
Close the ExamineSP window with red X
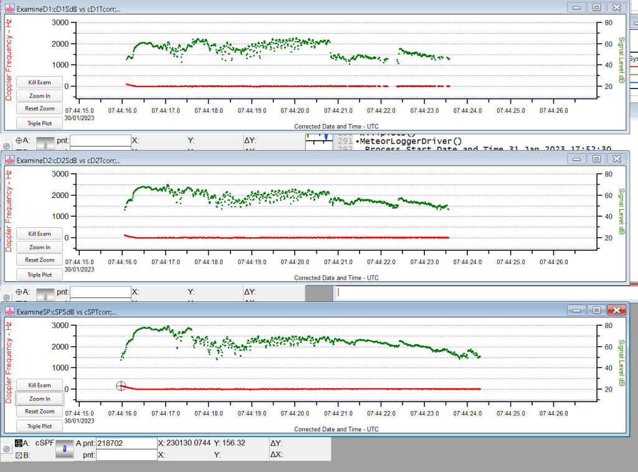click(617, 310)
